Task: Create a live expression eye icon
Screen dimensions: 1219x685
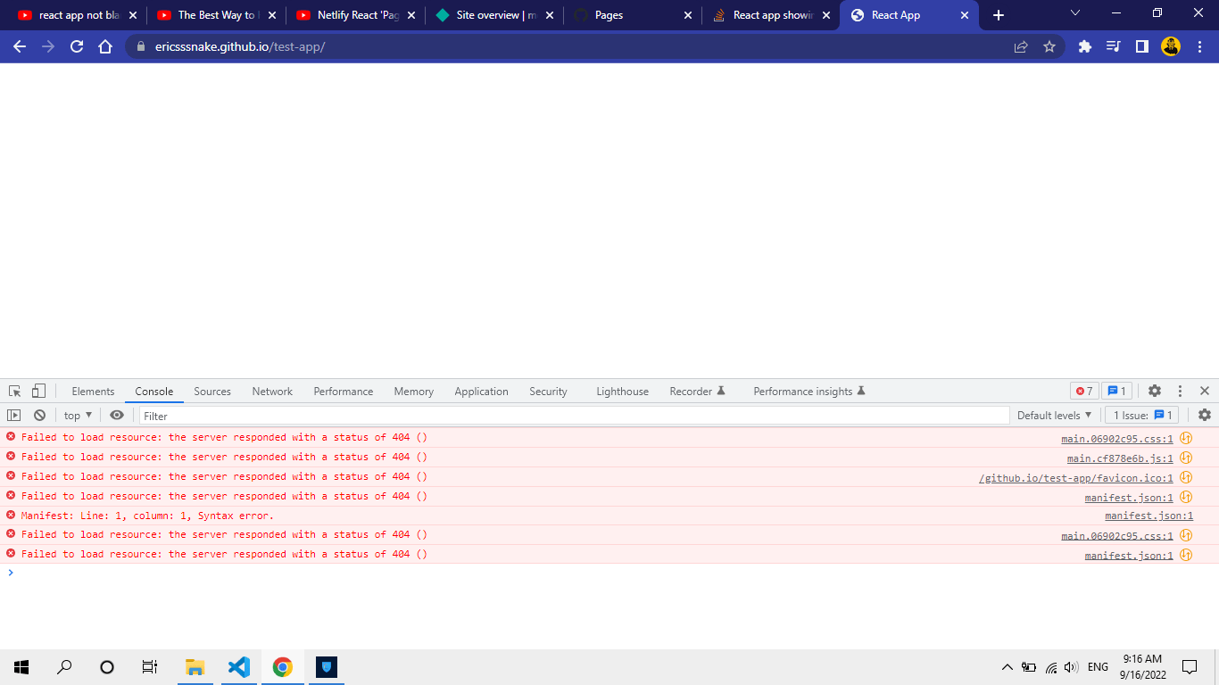Action: pos(117,415)
